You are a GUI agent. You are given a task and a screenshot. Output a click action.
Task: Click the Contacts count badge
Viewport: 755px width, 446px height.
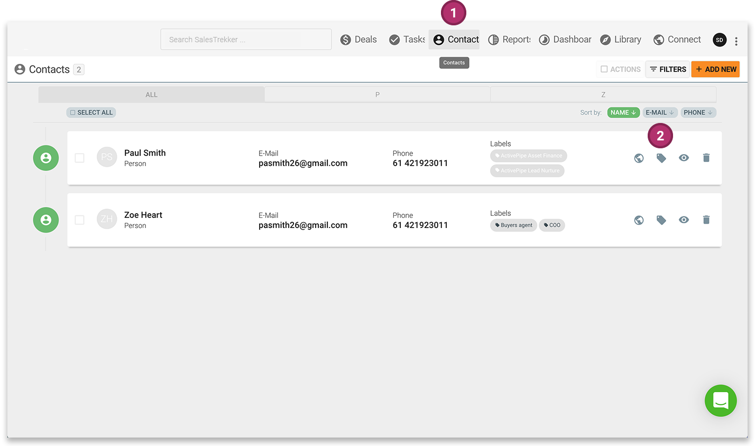coord(79,69)
